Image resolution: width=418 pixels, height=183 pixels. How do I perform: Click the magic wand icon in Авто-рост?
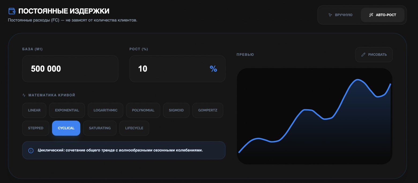371,15
